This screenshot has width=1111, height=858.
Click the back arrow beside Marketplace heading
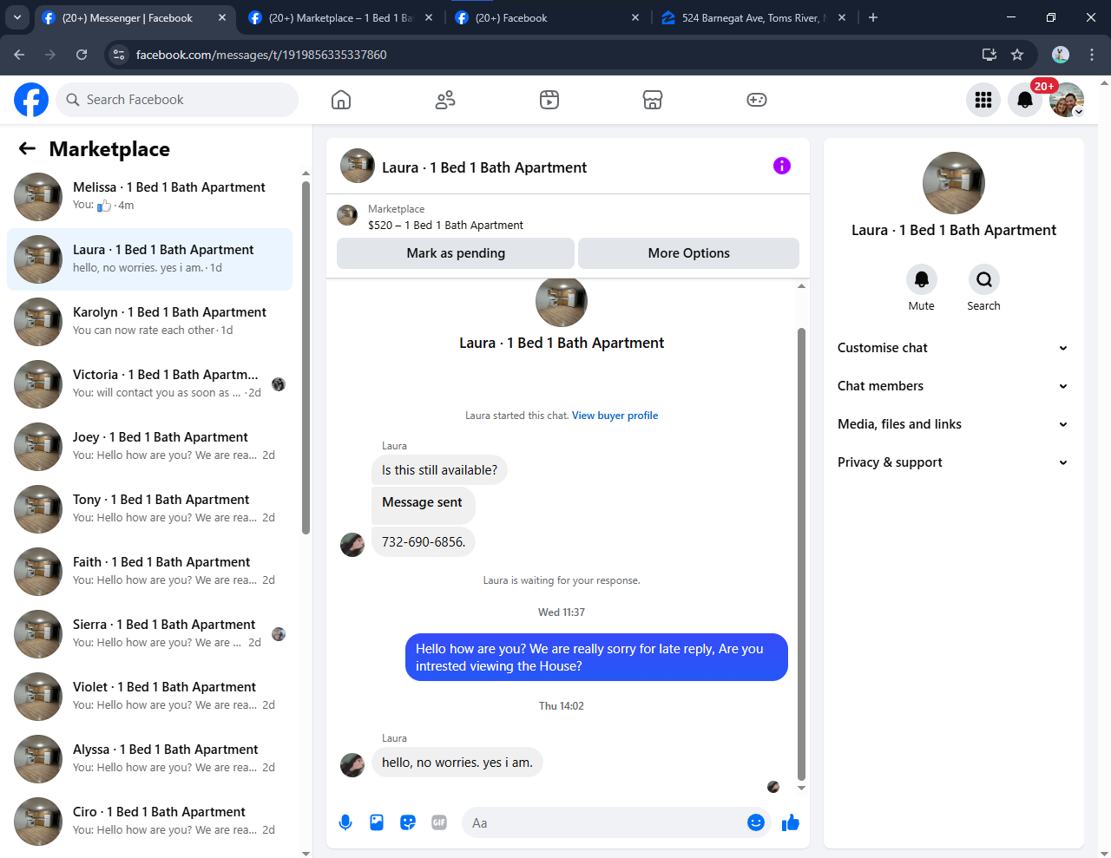(27, 148)
